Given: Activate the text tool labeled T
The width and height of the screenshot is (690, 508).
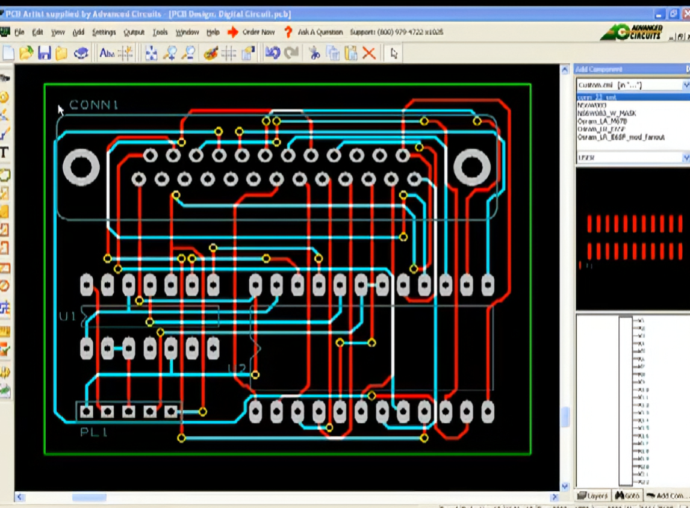Looking at the screenshot, I should (4, 153).
